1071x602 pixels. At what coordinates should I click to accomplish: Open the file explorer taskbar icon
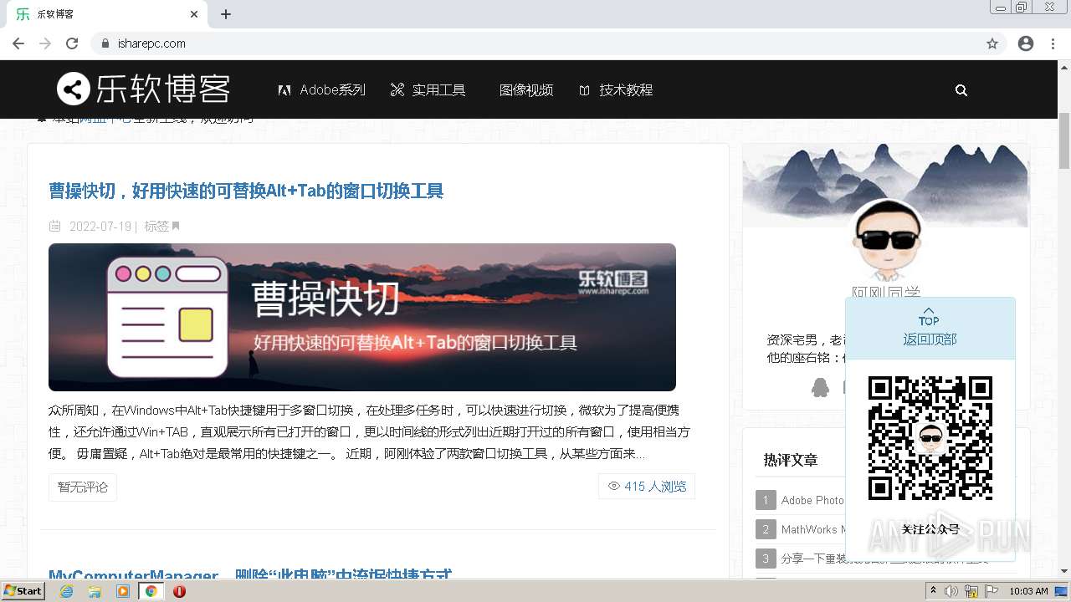pos(95,591)
